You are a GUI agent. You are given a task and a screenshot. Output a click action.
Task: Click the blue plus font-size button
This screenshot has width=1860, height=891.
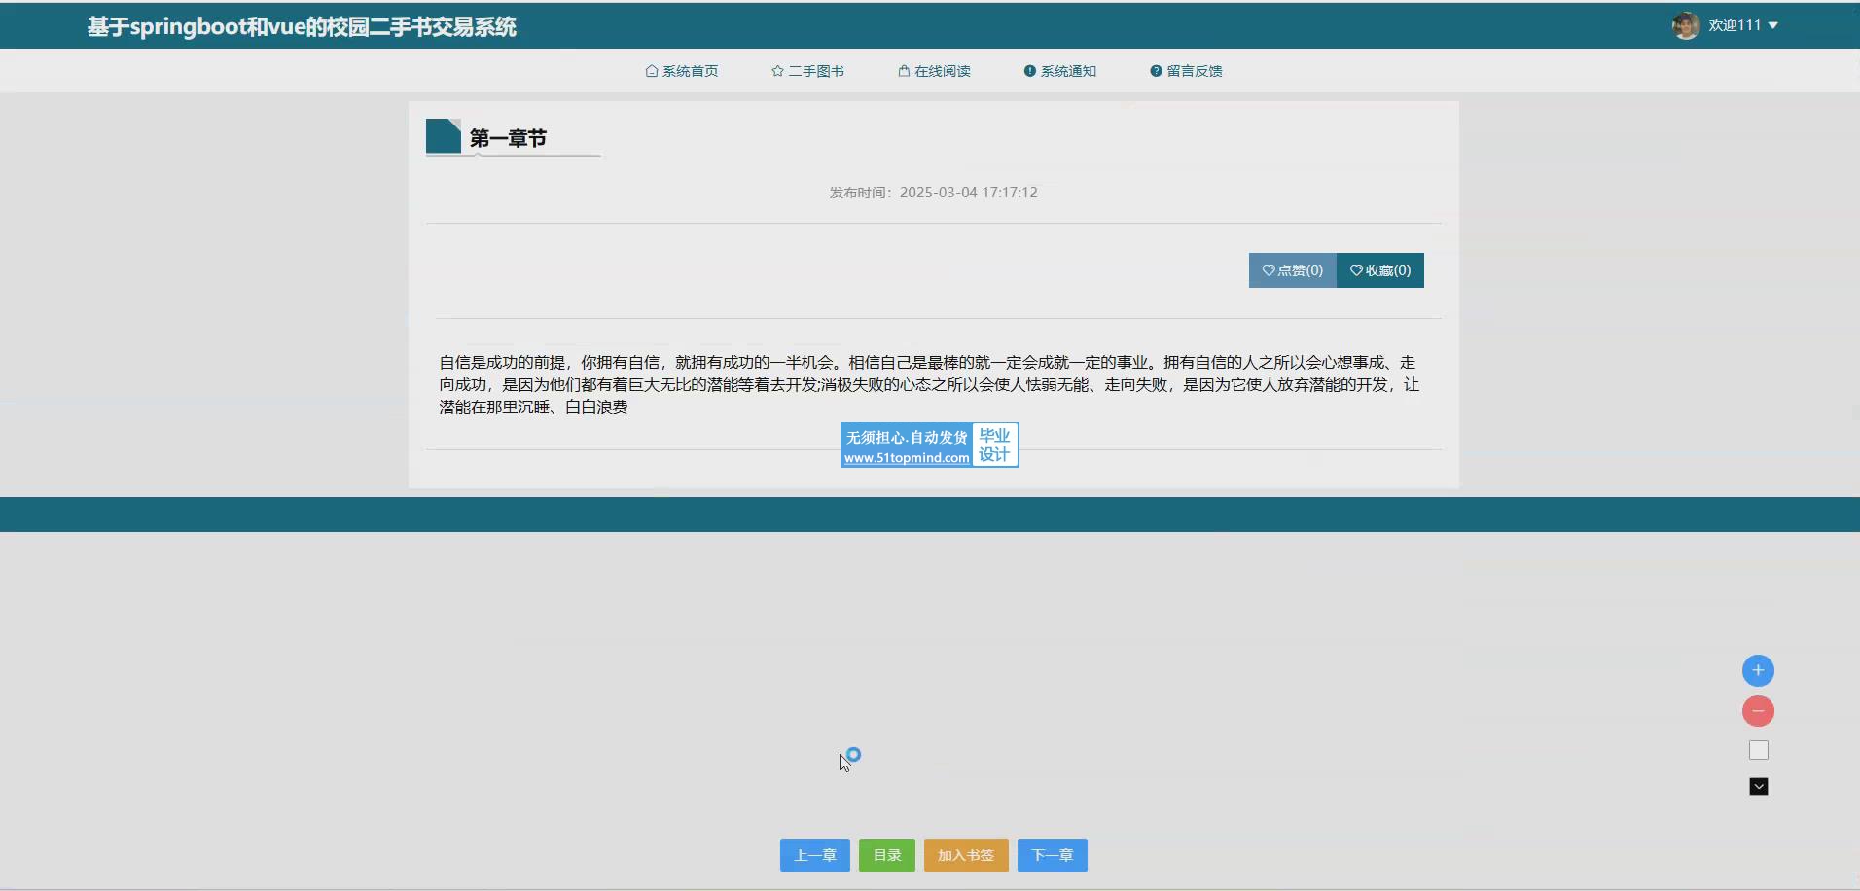(x=1758, y=670)
